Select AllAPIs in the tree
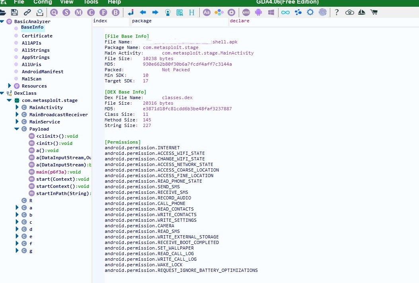The height and width of the screenshot is (283, 419). (x=31, y=43)
